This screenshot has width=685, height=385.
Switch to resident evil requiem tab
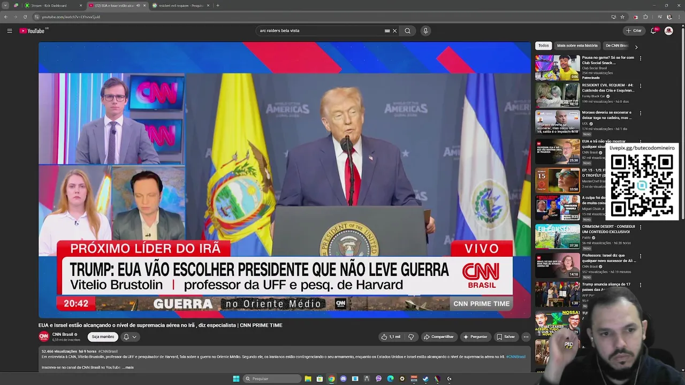tap(181, 5)
